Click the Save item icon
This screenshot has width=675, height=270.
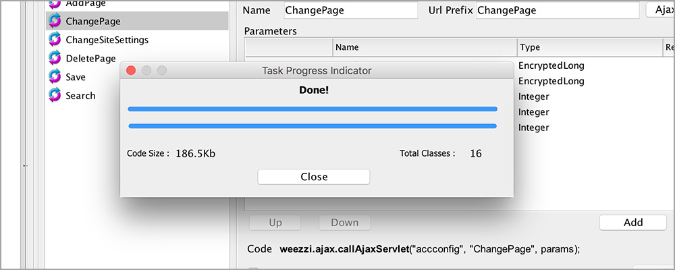tap(55, 77)
